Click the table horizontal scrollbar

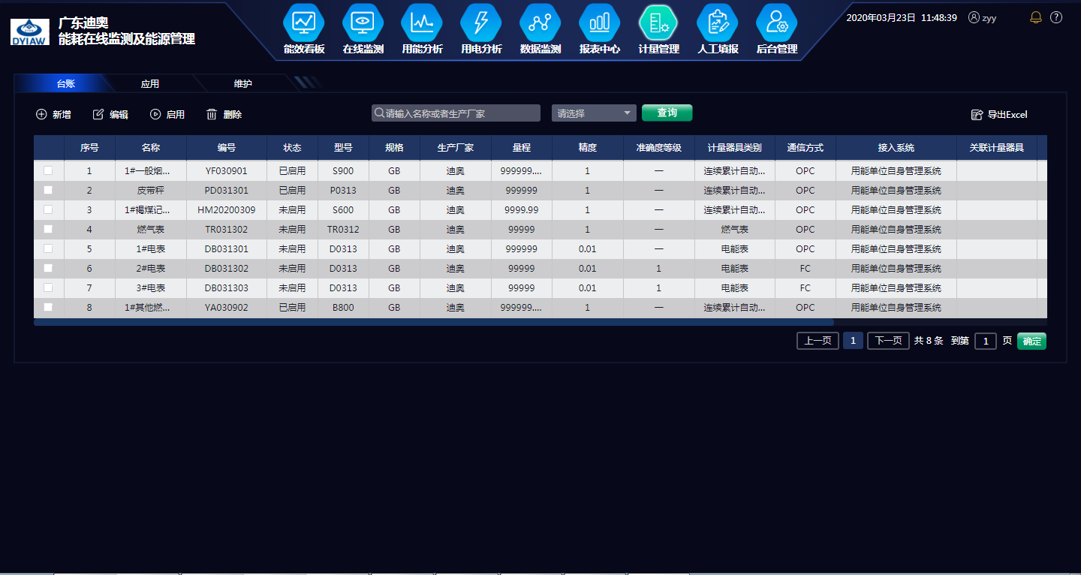pyautogui.click(x=433, y=322)
